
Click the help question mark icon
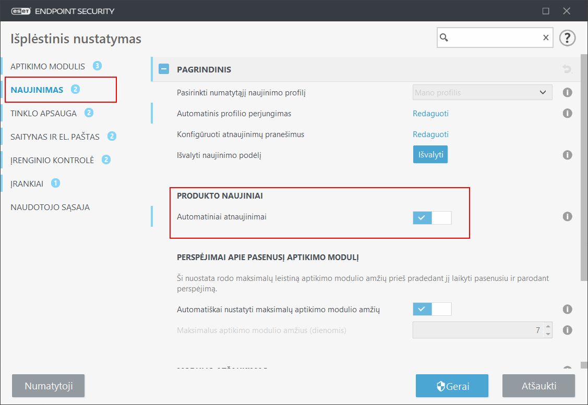pyautogui.click(x=567, y=38)
